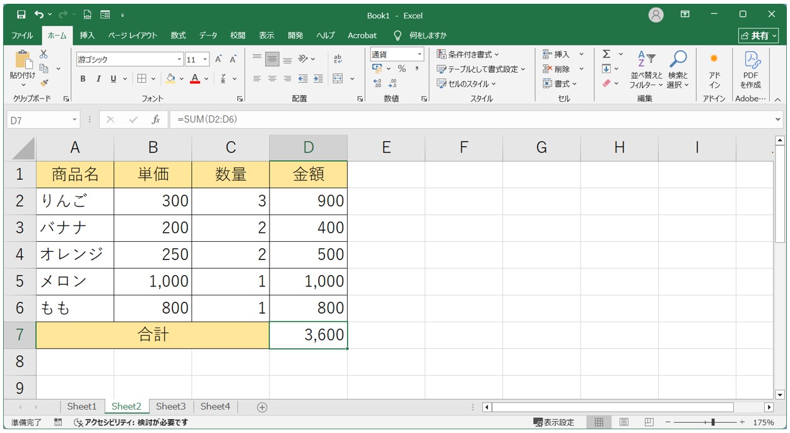
Task: Expand the Name Box dropdown arrow
Action: [74, 119]
